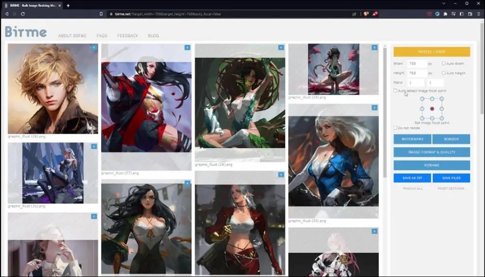Click the SAVE AS ZIP button
485x277 pixels.
click(412, 178)
